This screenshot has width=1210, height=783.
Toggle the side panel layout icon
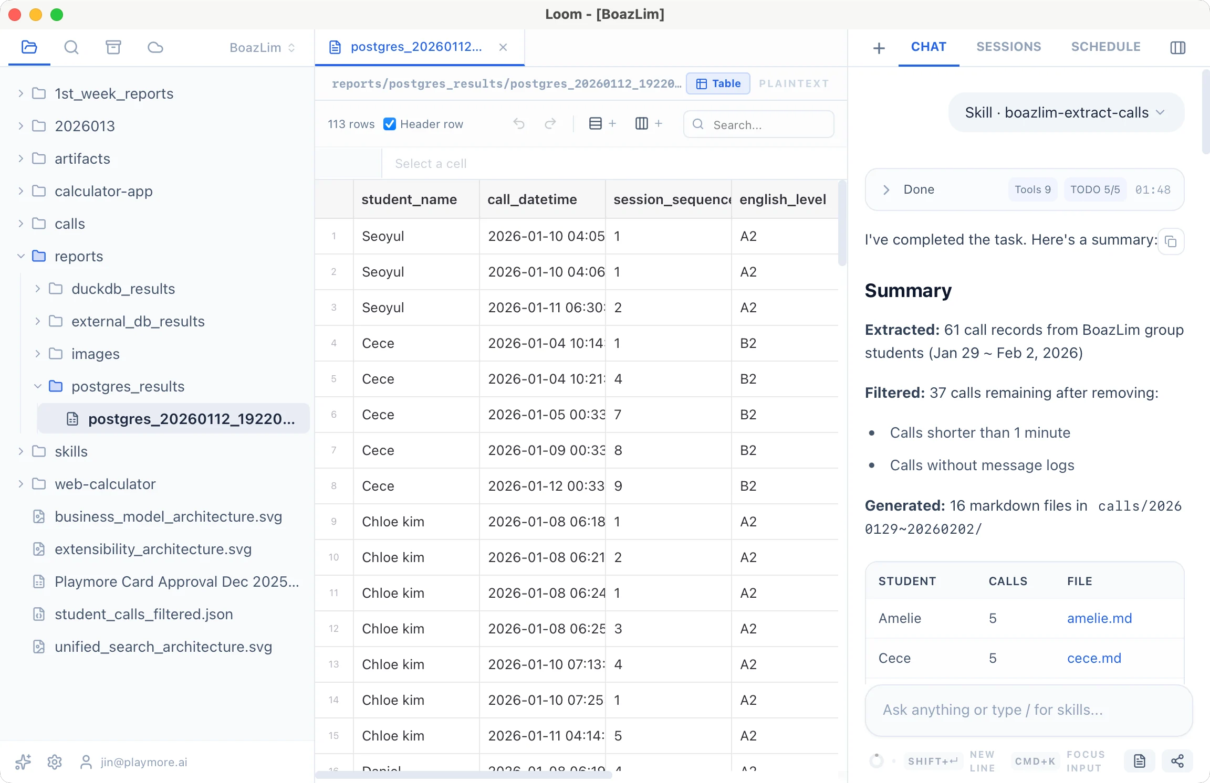(x=1177, y=48)
